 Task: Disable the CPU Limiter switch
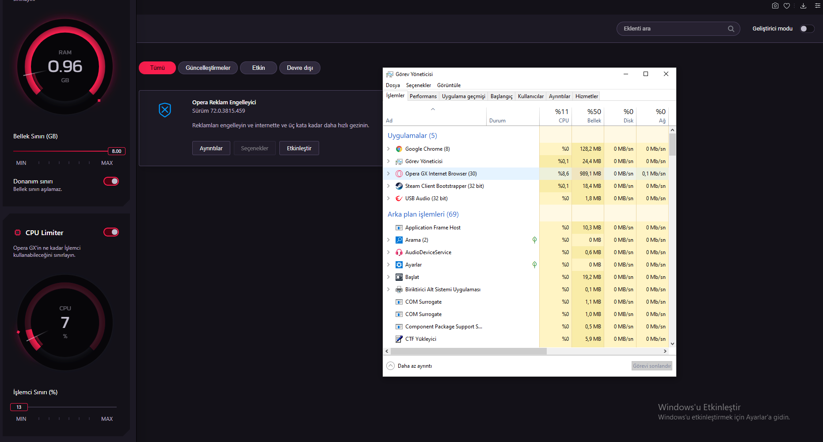pos(111,232)
